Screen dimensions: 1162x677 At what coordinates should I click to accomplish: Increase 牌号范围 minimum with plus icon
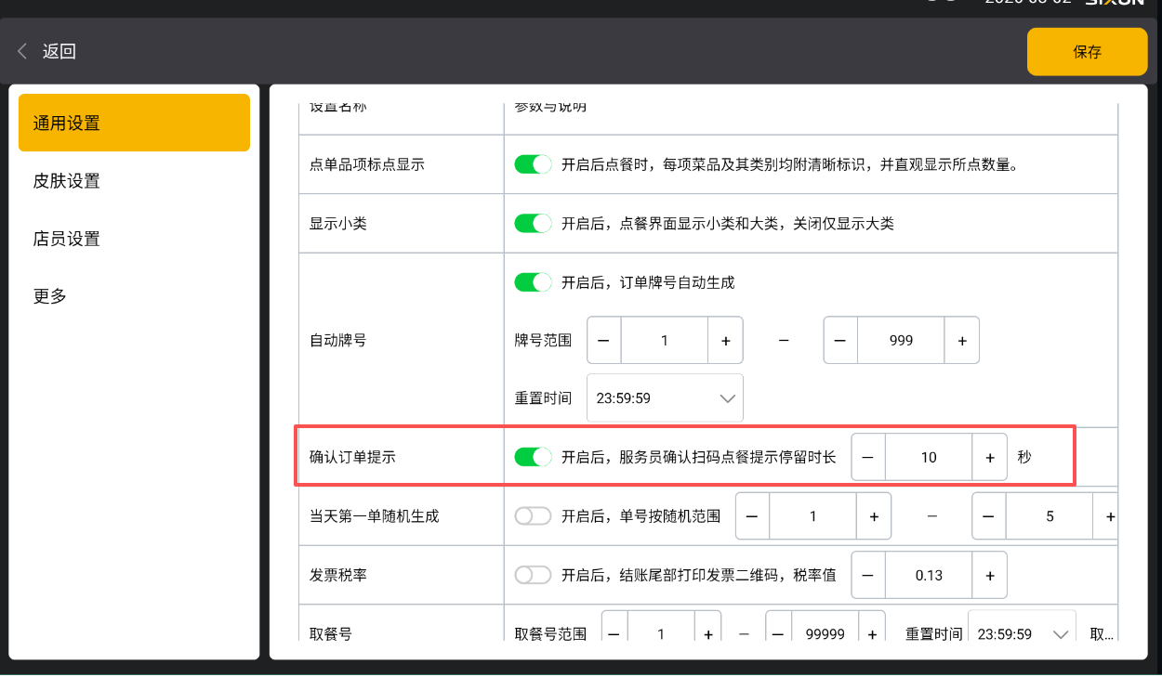click(x=725, y=341)
